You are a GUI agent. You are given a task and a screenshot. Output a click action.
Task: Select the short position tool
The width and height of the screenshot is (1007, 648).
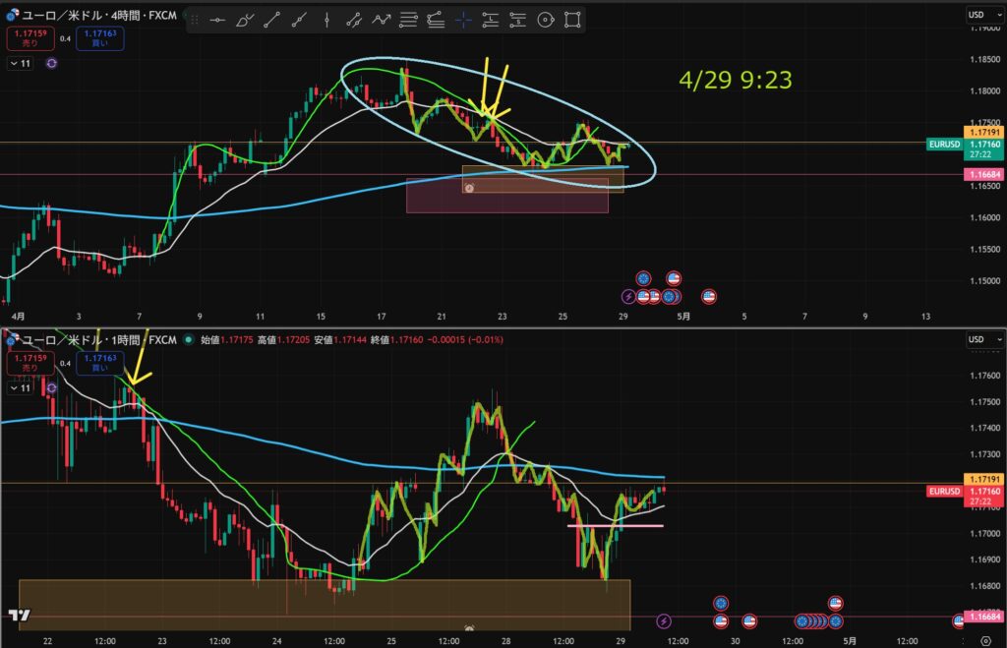tap(517, 21)
